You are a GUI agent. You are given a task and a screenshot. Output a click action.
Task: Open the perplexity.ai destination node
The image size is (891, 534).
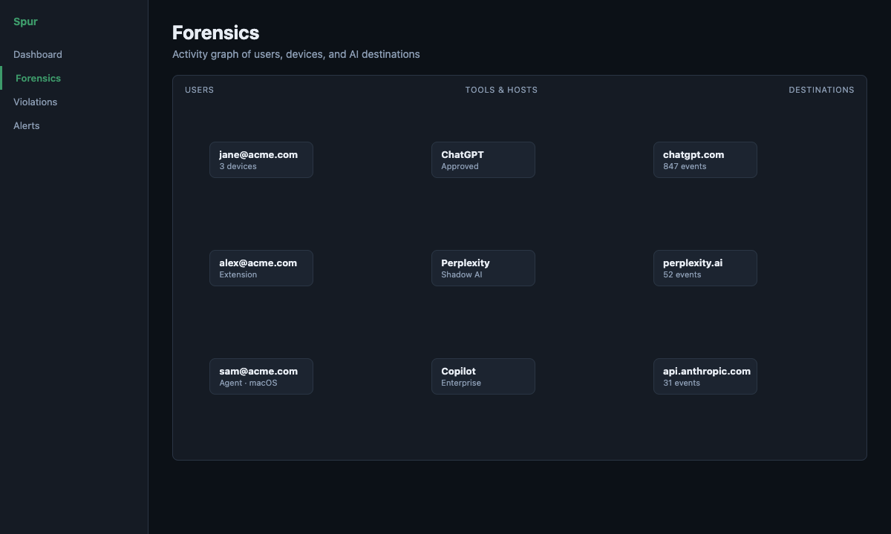coord(705,268)
